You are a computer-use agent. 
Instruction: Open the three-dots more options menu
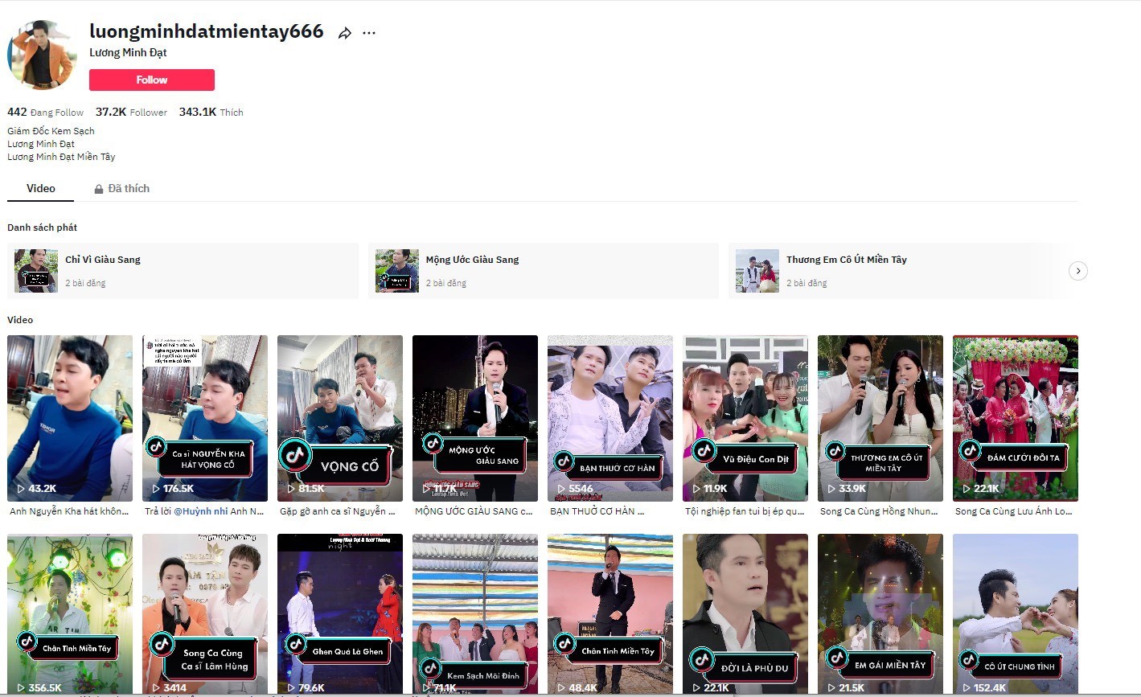coord(369,33)
